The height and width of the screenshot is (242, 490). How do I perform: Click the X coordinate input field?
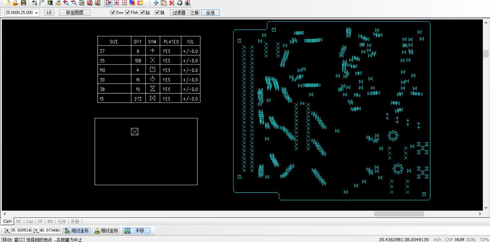pos(21,230)
